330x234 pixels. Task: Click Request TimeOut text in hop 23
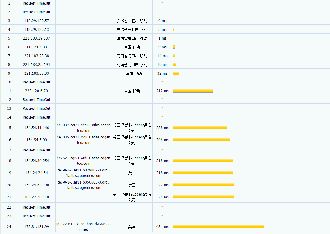pyautogui.click(x=37, y=216)
